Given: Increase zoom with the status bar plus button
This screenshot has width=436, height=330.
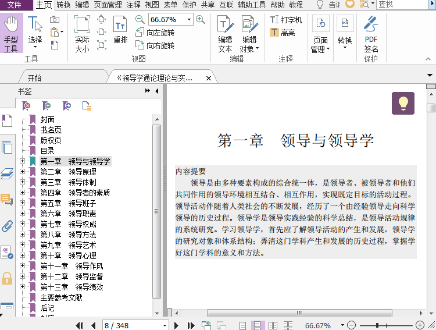Looking at the screenshot, I should [x=420, y=325].
